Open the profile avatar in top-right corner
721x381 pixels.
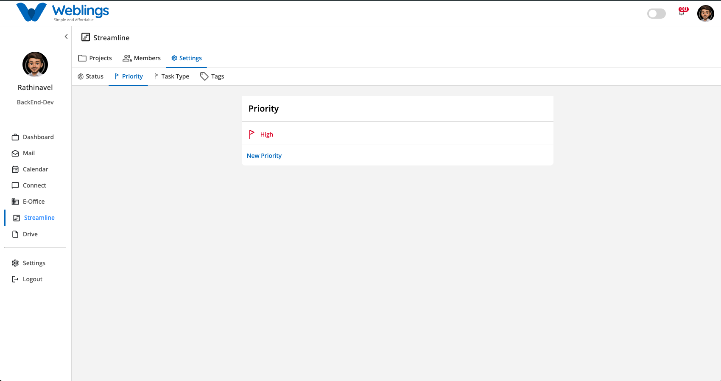click(706, 14)
